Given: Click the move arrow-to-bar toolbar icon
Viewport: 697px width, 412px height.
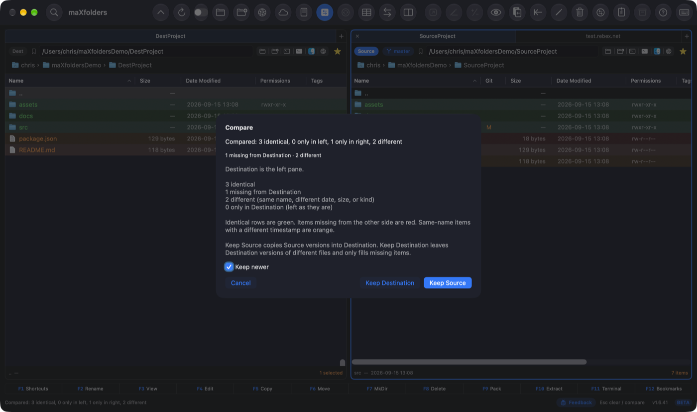Looking at the screenshot, I should (538, 12).
